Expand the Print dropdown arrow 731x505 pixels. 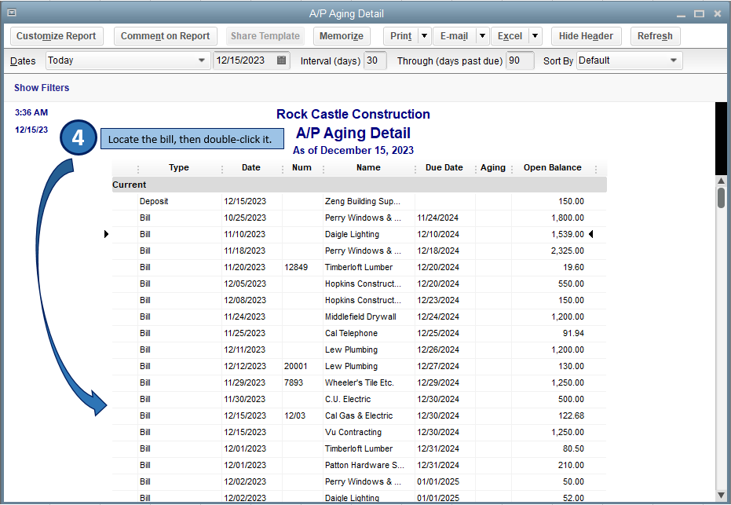424,36
